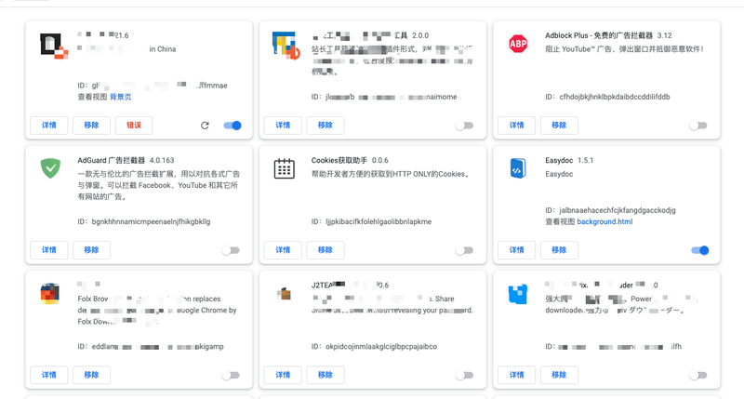Click 移除 to remove Adblock Plus
Screen dimensions: 744x399
tap(559, 126)
